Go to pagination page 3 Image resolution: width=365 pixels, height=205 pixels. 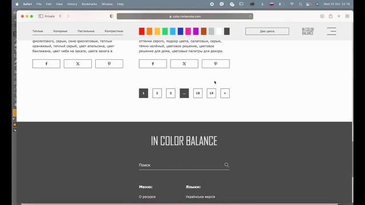(x=171, y=93)
